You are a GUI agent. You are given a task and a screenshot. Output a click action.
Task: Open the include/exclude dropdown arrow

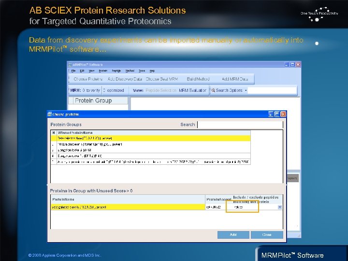(x=280, y=207)
